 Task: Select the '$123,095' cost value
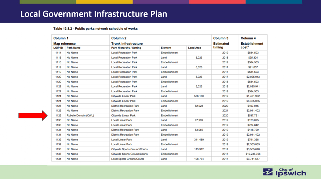[253, 120]
